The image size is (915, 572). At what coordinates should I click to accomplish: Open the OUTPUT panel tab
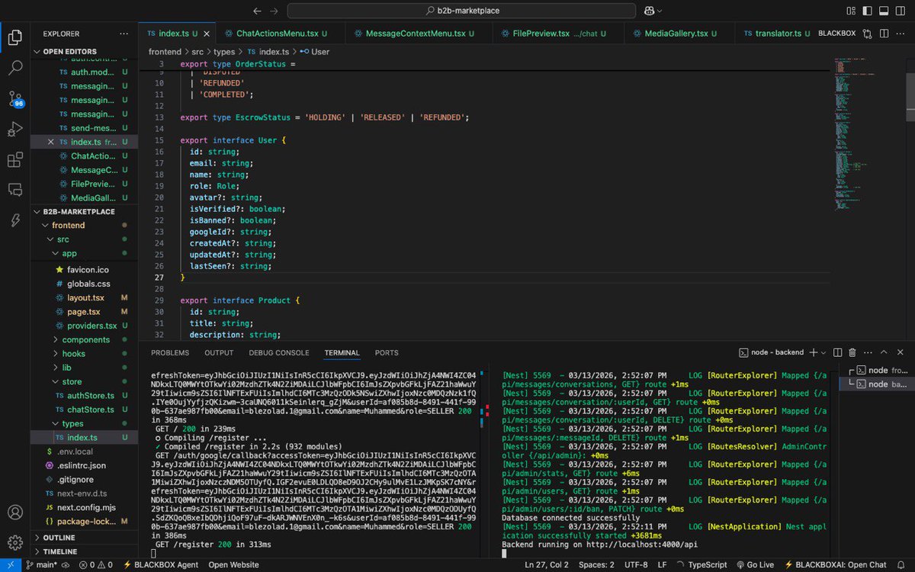tap(219, 352)
